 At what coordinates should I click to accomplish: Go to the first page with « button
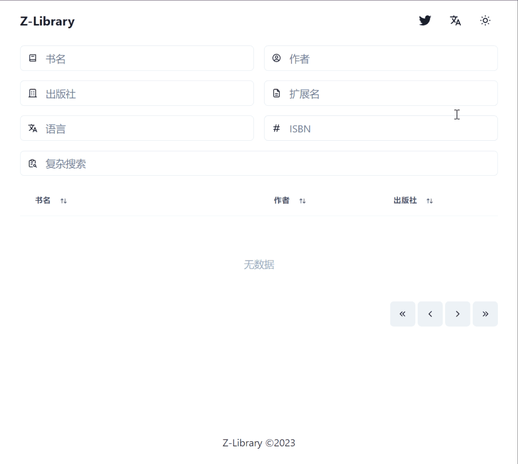coord(402,314)
